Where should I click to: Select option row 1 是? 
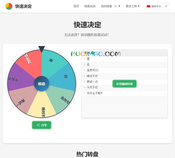(x=125, y=59)
